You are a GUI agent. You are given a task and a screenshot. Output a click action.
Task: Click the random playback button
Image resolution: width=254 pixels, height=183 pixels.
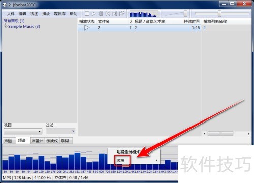122,14
